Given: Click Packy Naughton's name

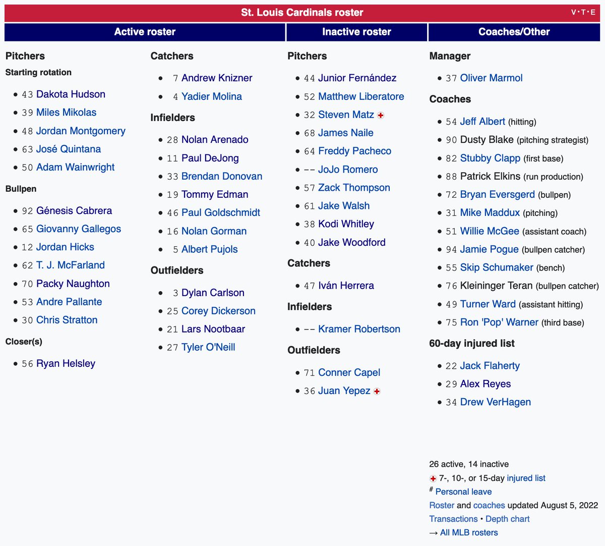Looking at the screenshot, I should tap(73, 284).
